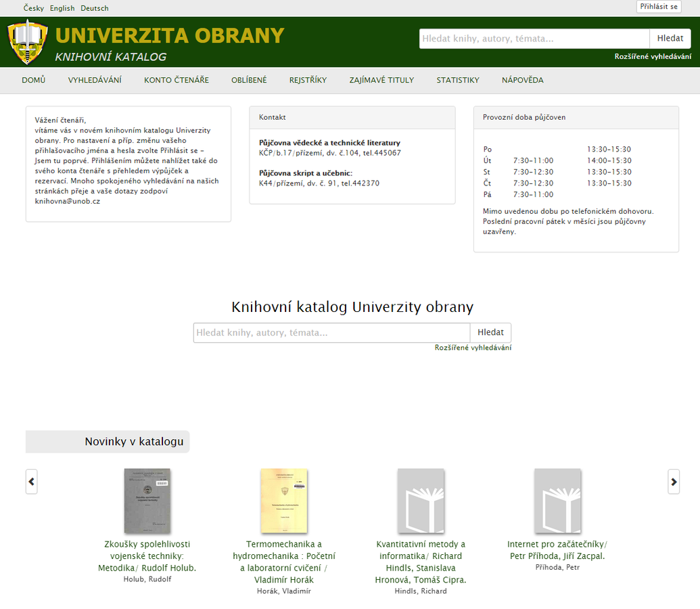
Task: Switch language to Deutsch
Action: (95, 8)
